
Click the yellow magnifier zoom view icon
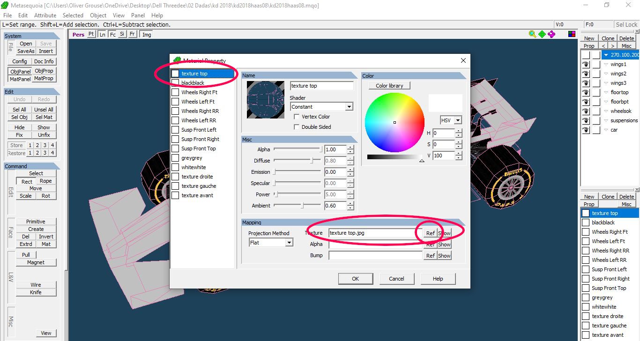532,34
